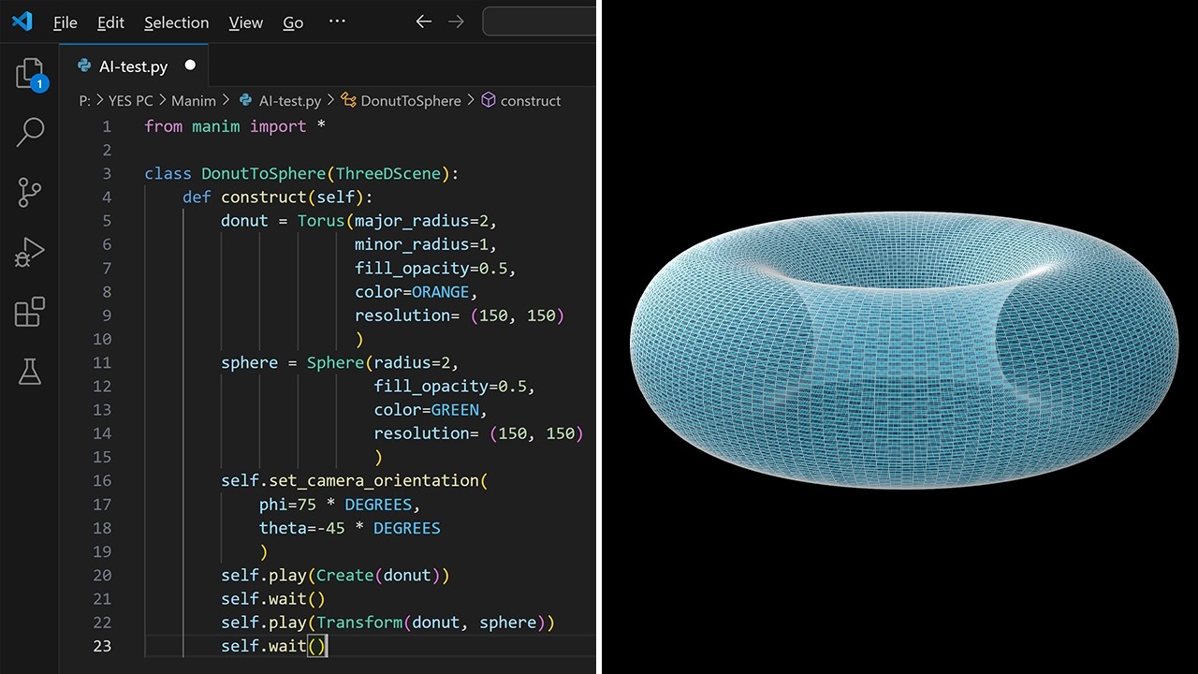Image resolution: width=1198 pixels, height=674 pixels.
Task: Click the YES PC breadcrumb segment
Action: 131,100
